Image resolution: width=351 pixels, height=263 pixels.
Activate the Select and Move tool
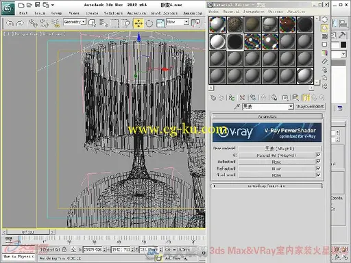[138, 23]
